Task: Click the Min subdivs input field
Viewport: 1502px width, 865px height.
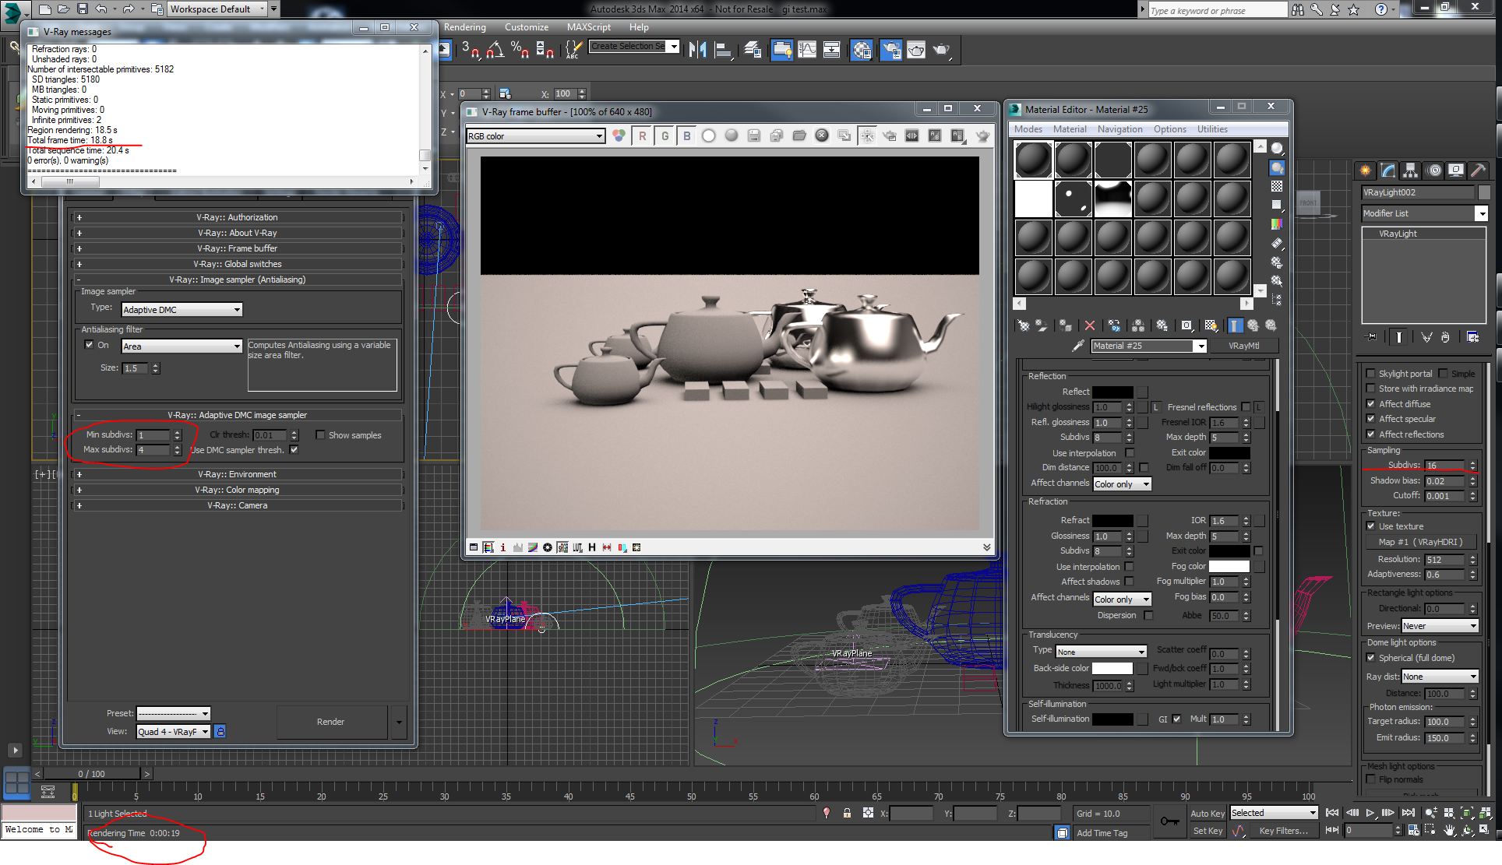Action: coord(155,434)
